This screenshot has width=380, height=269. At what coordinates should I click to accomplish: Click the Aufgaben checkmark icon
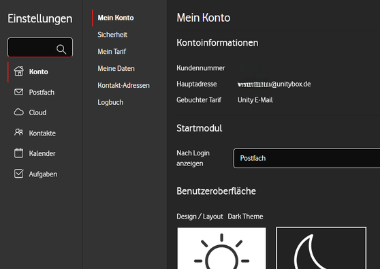pos(18,174)
